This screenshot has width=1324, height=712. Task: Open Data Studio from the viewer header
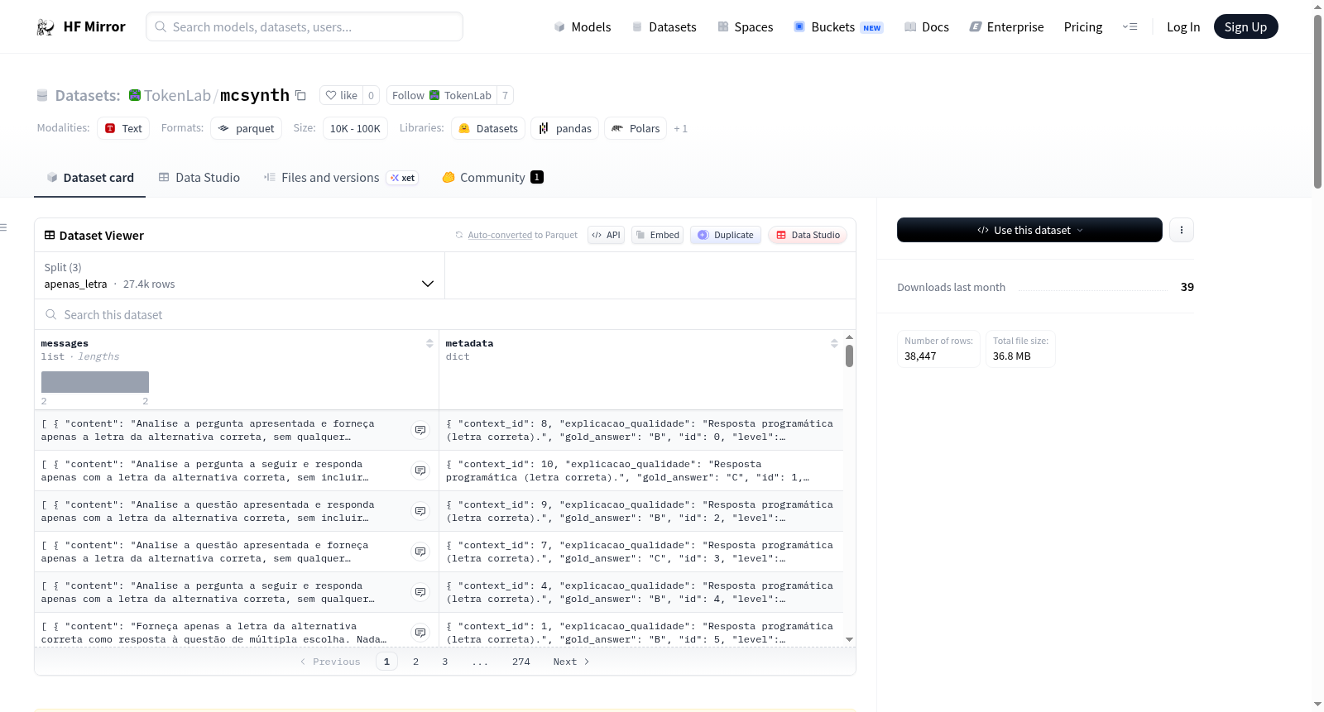coord(808,235)
